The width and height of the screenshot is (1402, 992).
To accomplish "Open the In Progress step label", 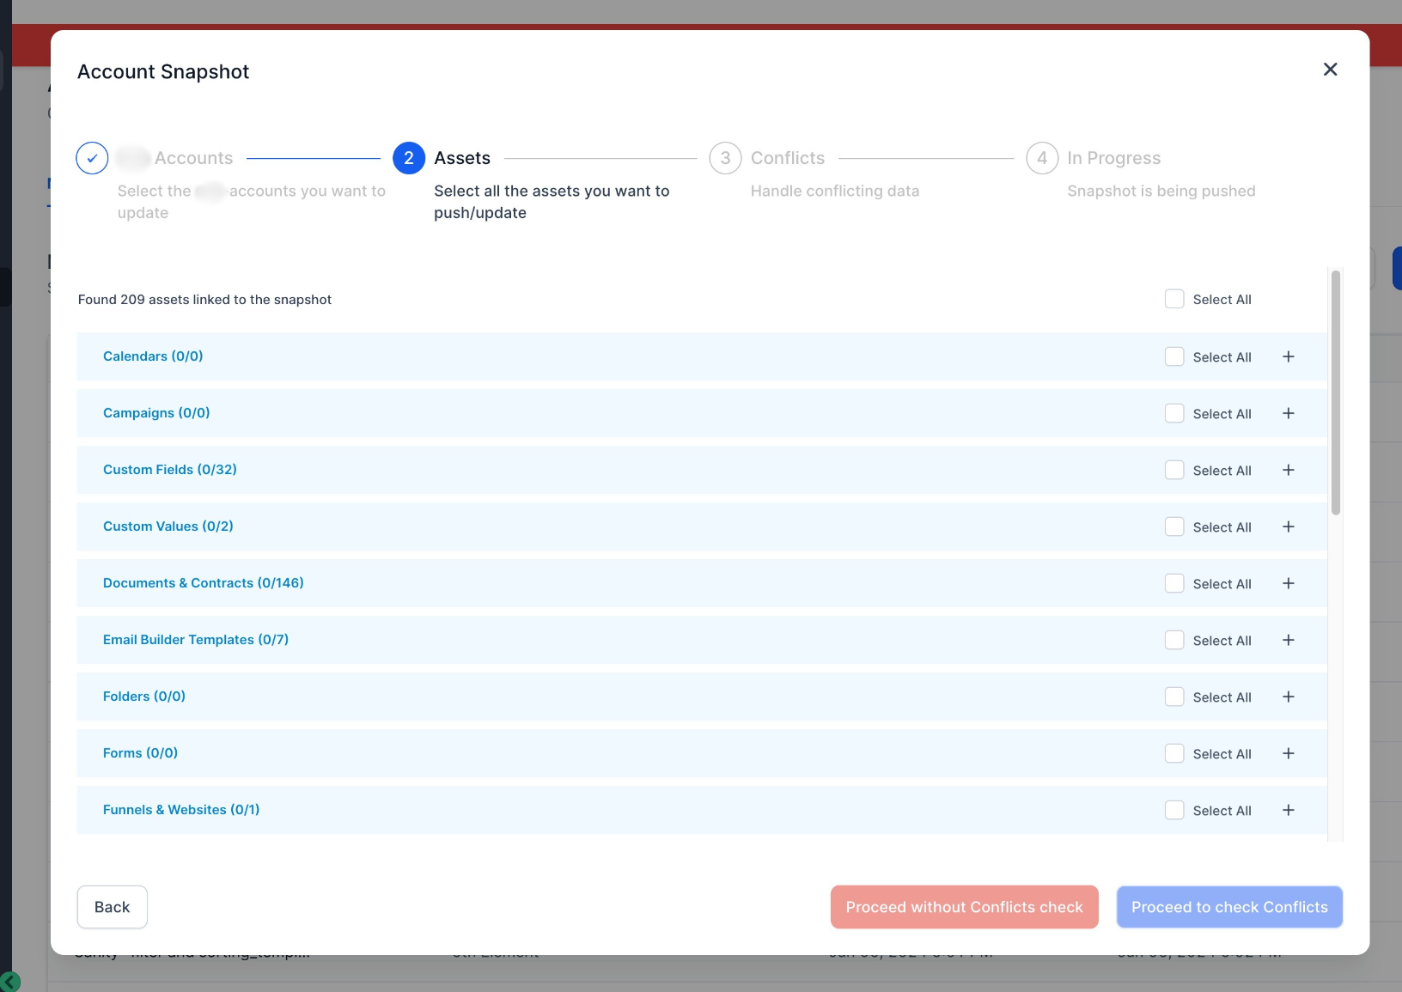I will (1114, 158).
